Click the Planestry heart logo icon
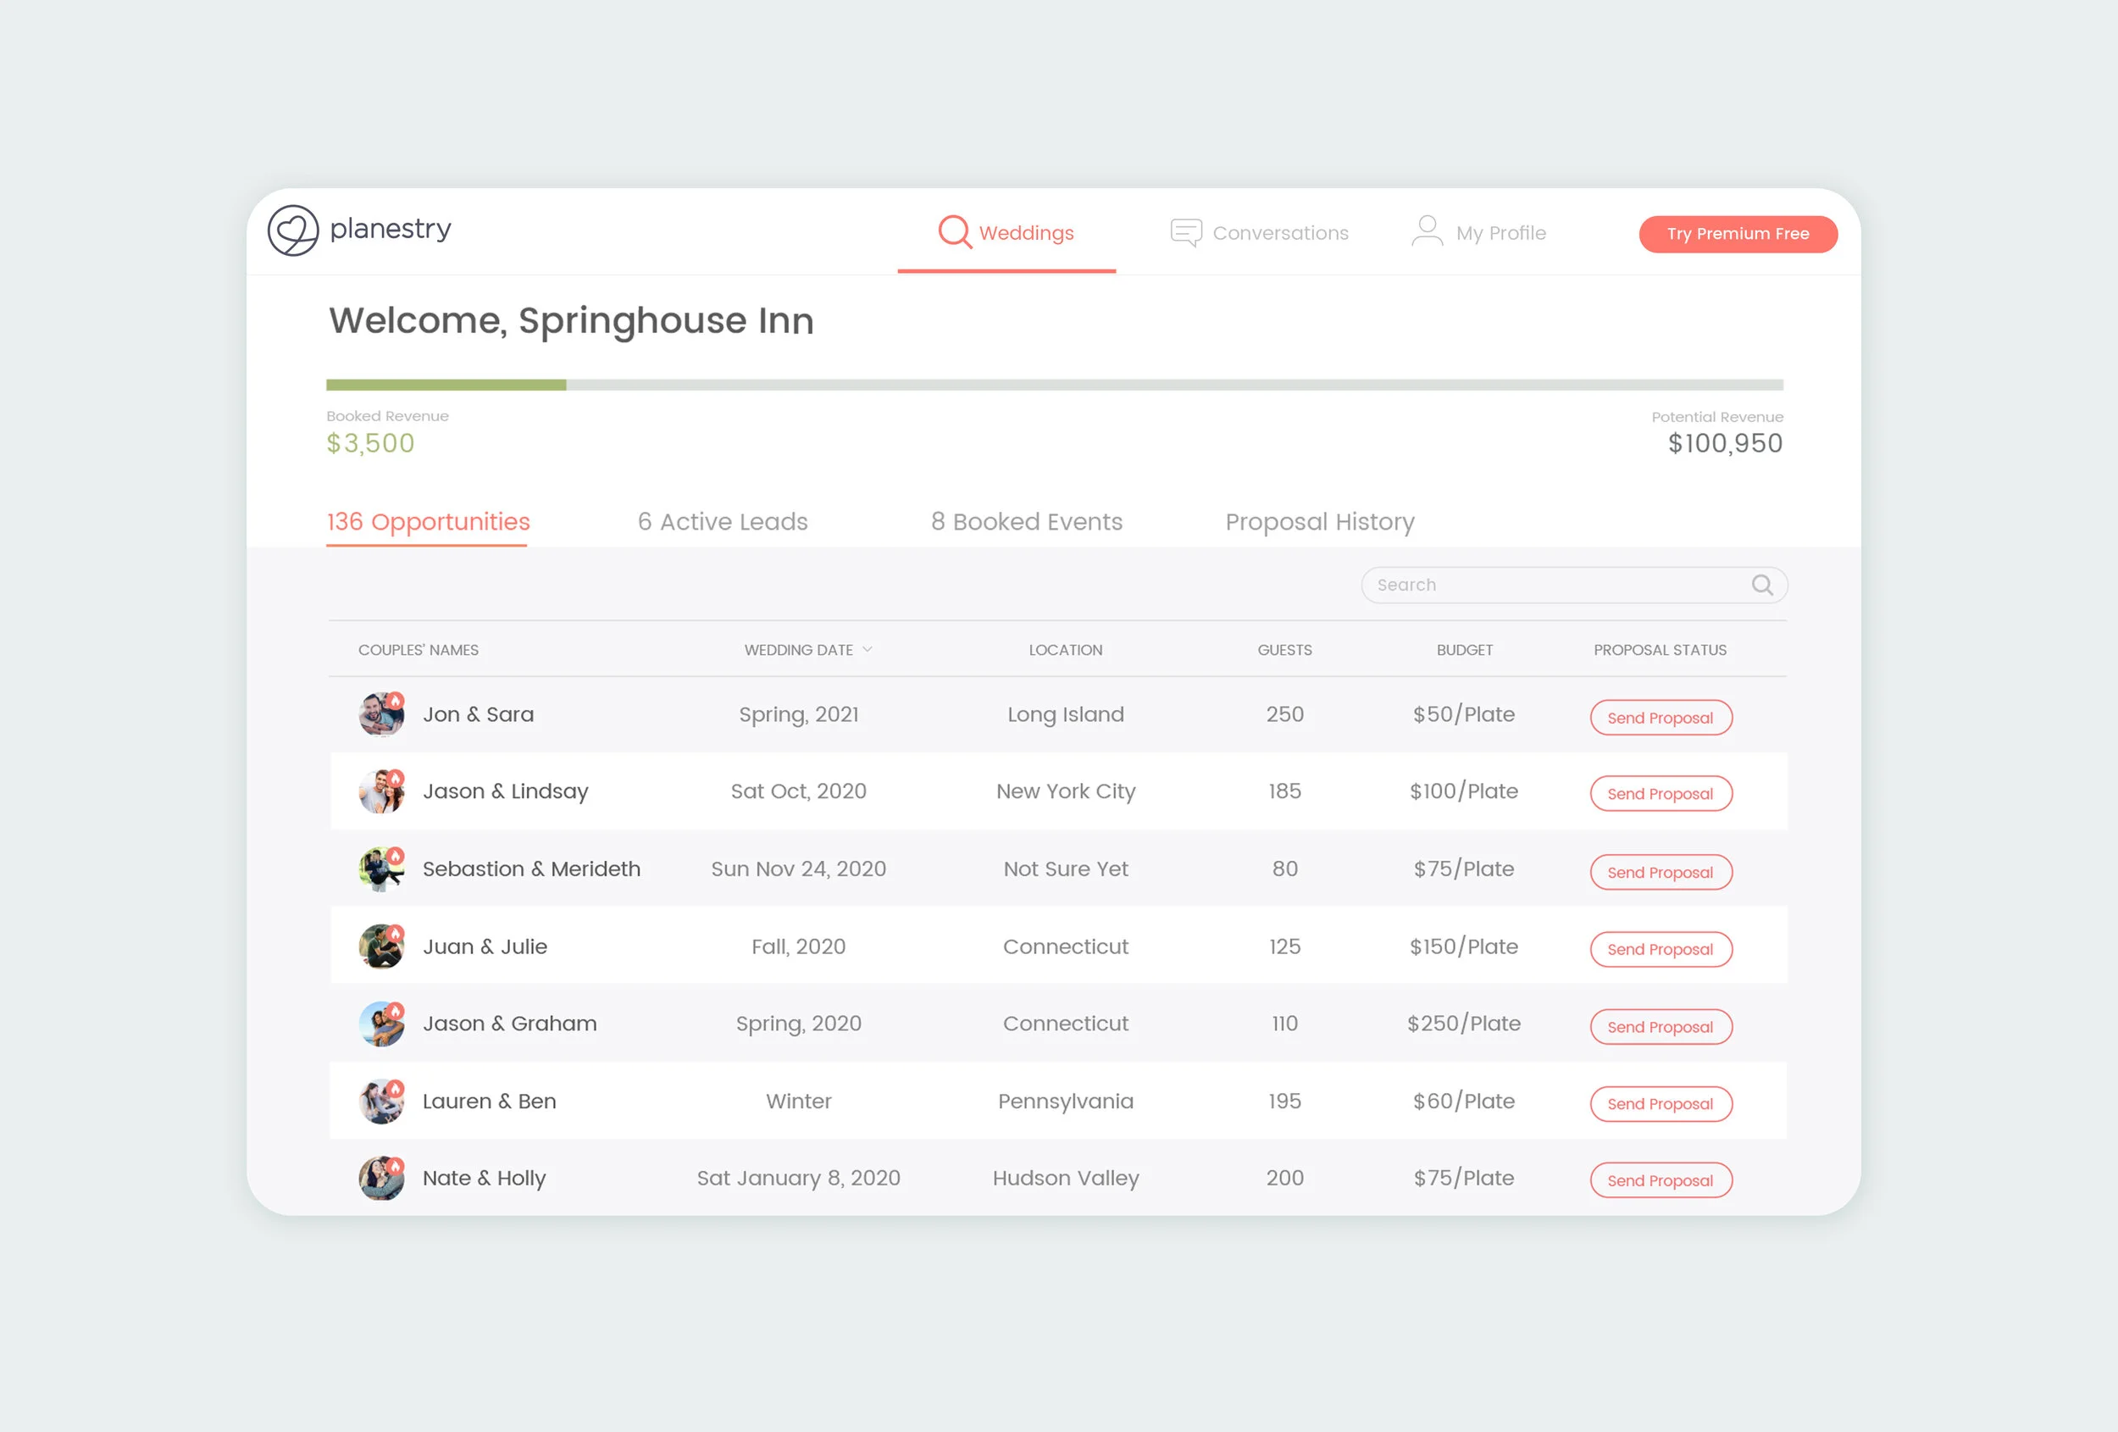This screenshot has height=1432, width=2118. point(292,230)
